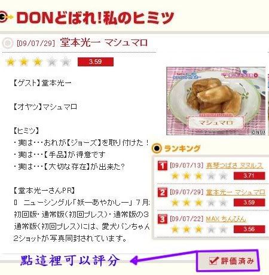Click the gray circle icon before [09/07/29] title
Viewport: 269px width, 275px height.
(8, 43)
